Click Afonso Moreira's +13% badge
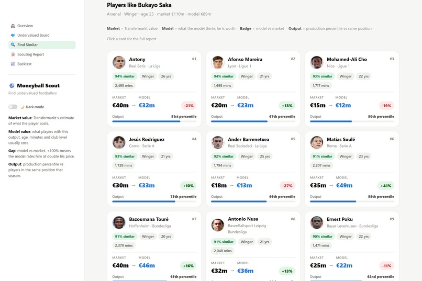The image size is (422, 281). (x=287, y=106)
